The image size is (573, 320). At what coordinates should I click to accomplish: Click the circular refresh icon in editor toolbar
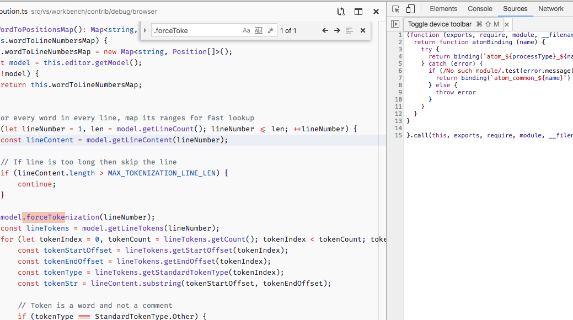(340, 11)
